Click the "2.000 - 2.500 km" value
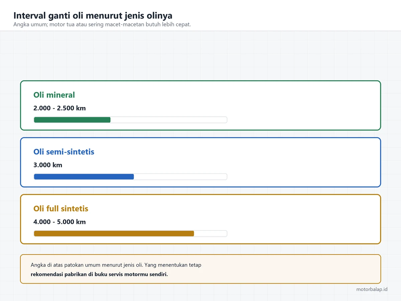The image size is (401, 301). click(59, 108)
